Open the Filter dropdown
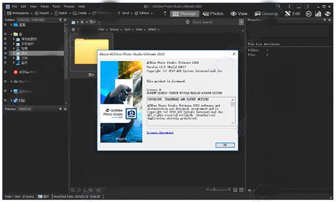 tap(102, 29)
